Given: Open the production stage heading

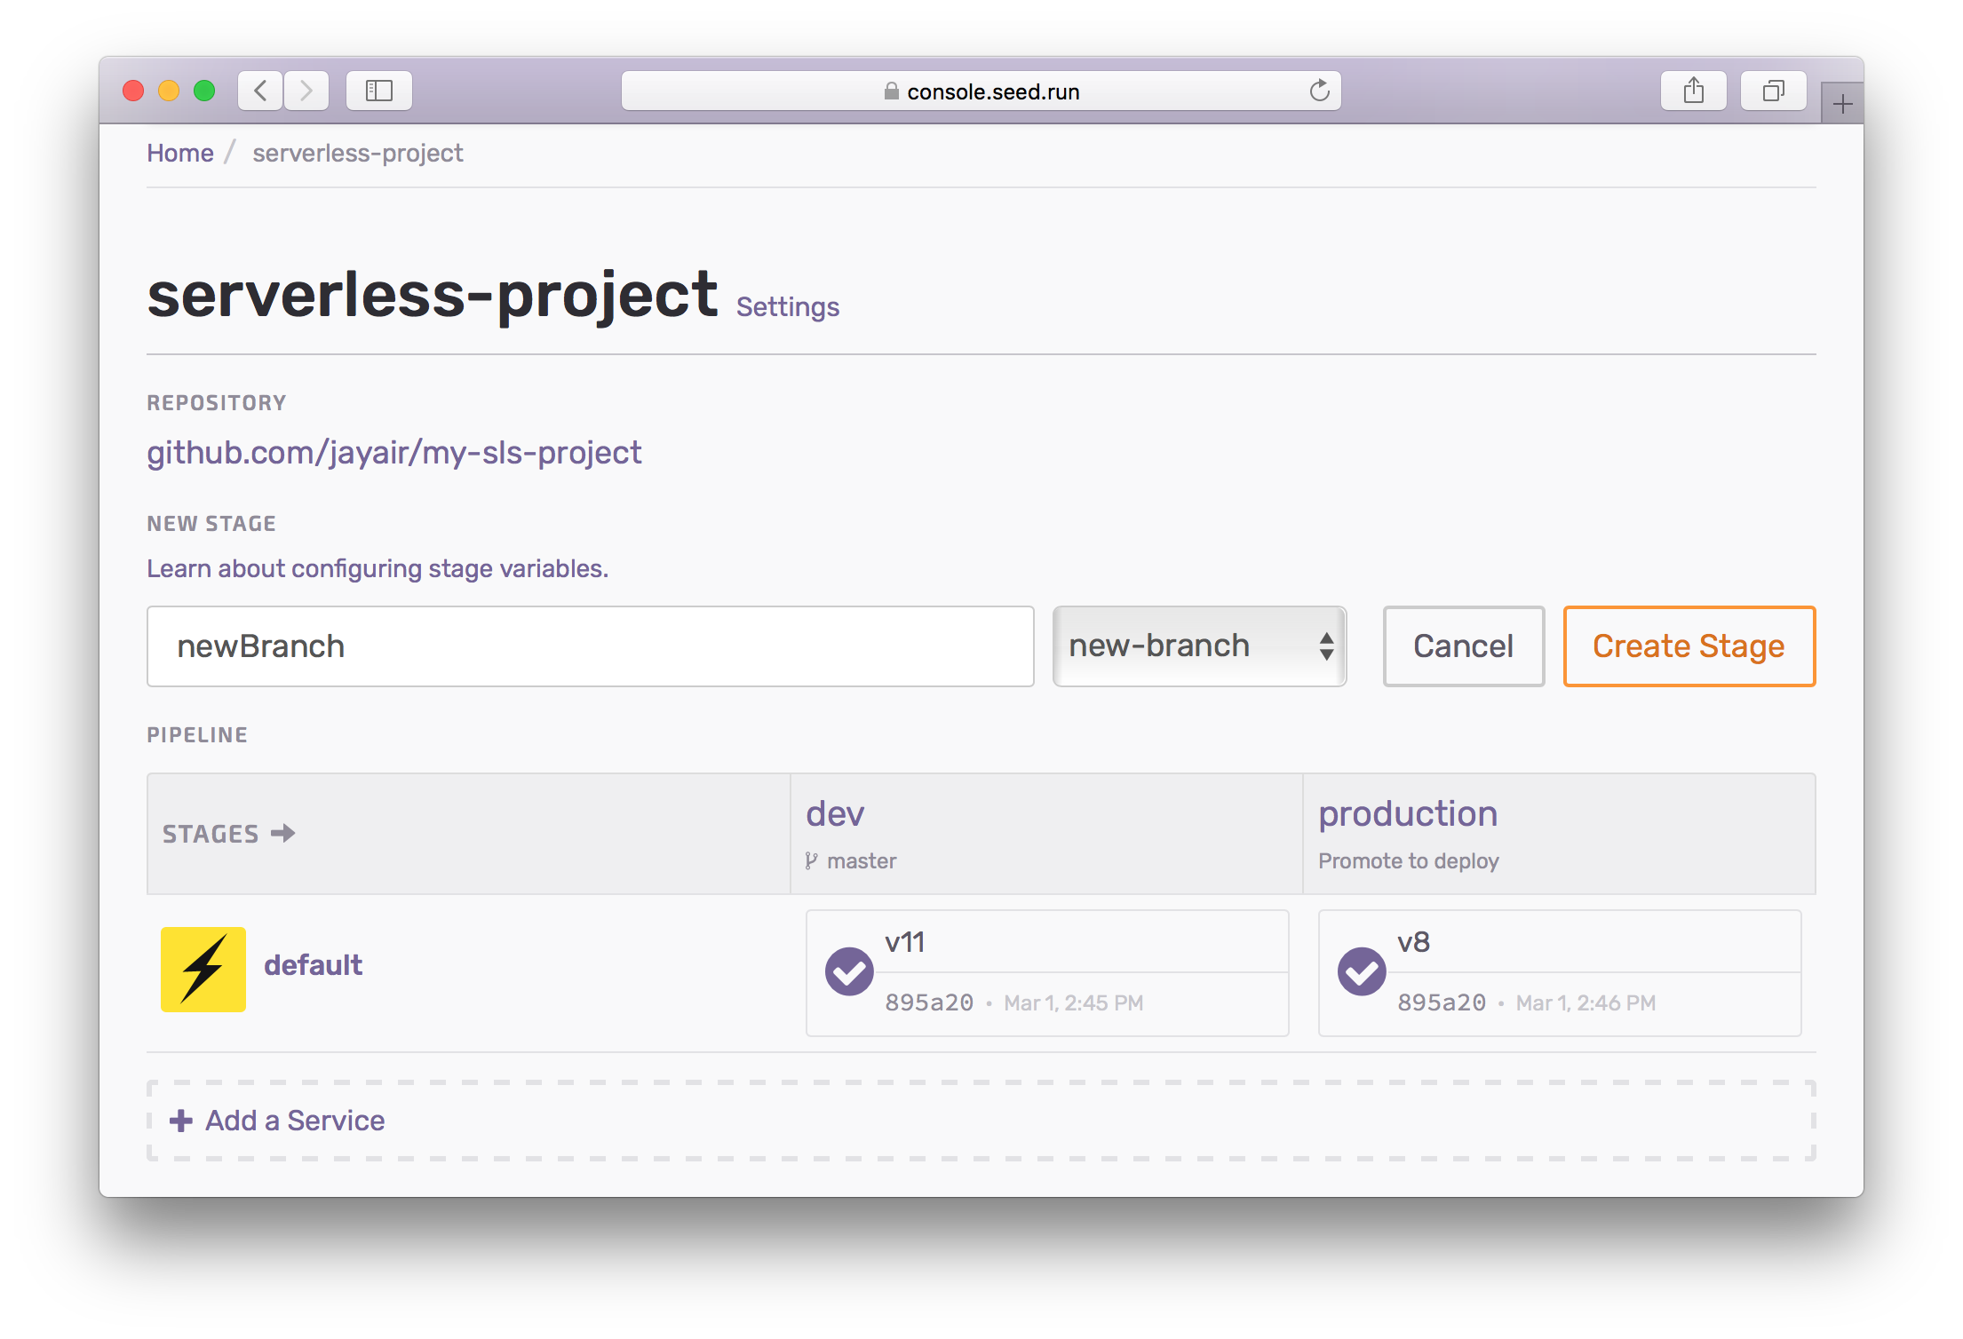Looking at the screenshot, I should tap(1408, 813).
